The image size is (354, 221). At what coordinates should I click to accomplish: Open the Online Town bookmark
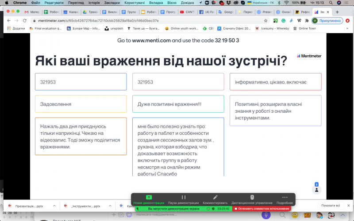click(304, 28)
